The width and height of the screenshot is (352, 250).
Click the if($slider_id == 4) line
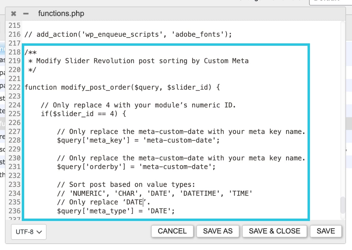pos(83,114)
